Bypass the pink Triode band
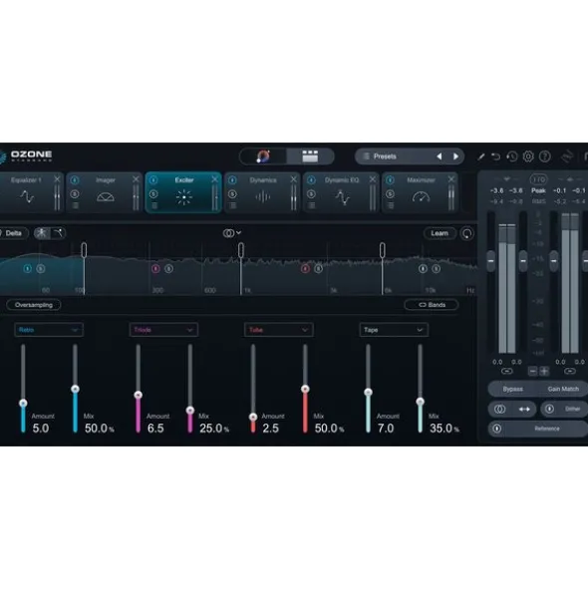The height and width of the screenshot is (589, 588). [x=155, y=268]
